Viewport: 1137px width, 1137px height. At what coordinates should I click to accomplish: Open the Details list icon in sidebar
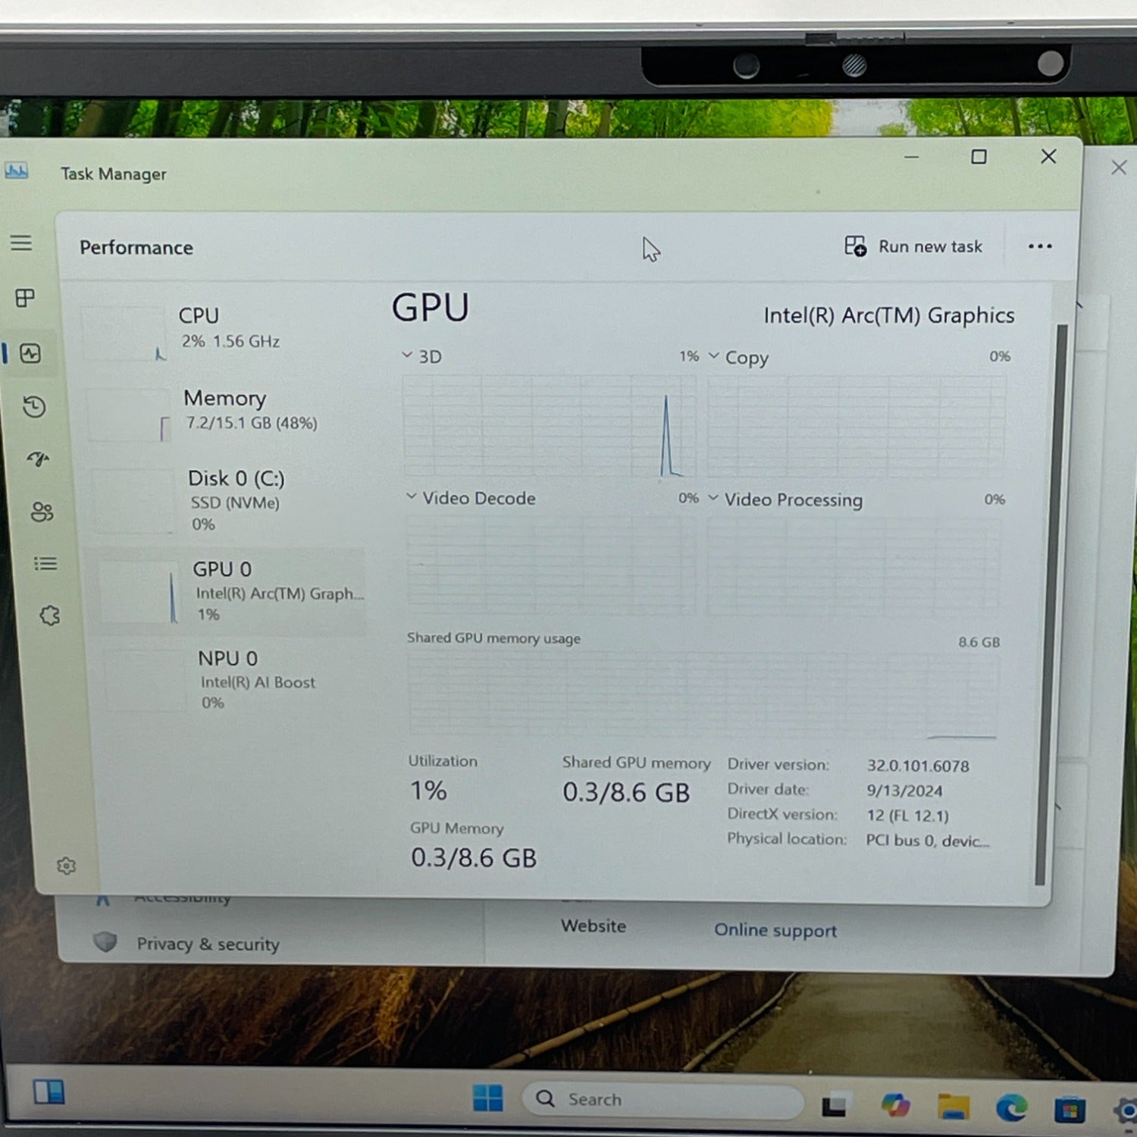pos(45,564)
